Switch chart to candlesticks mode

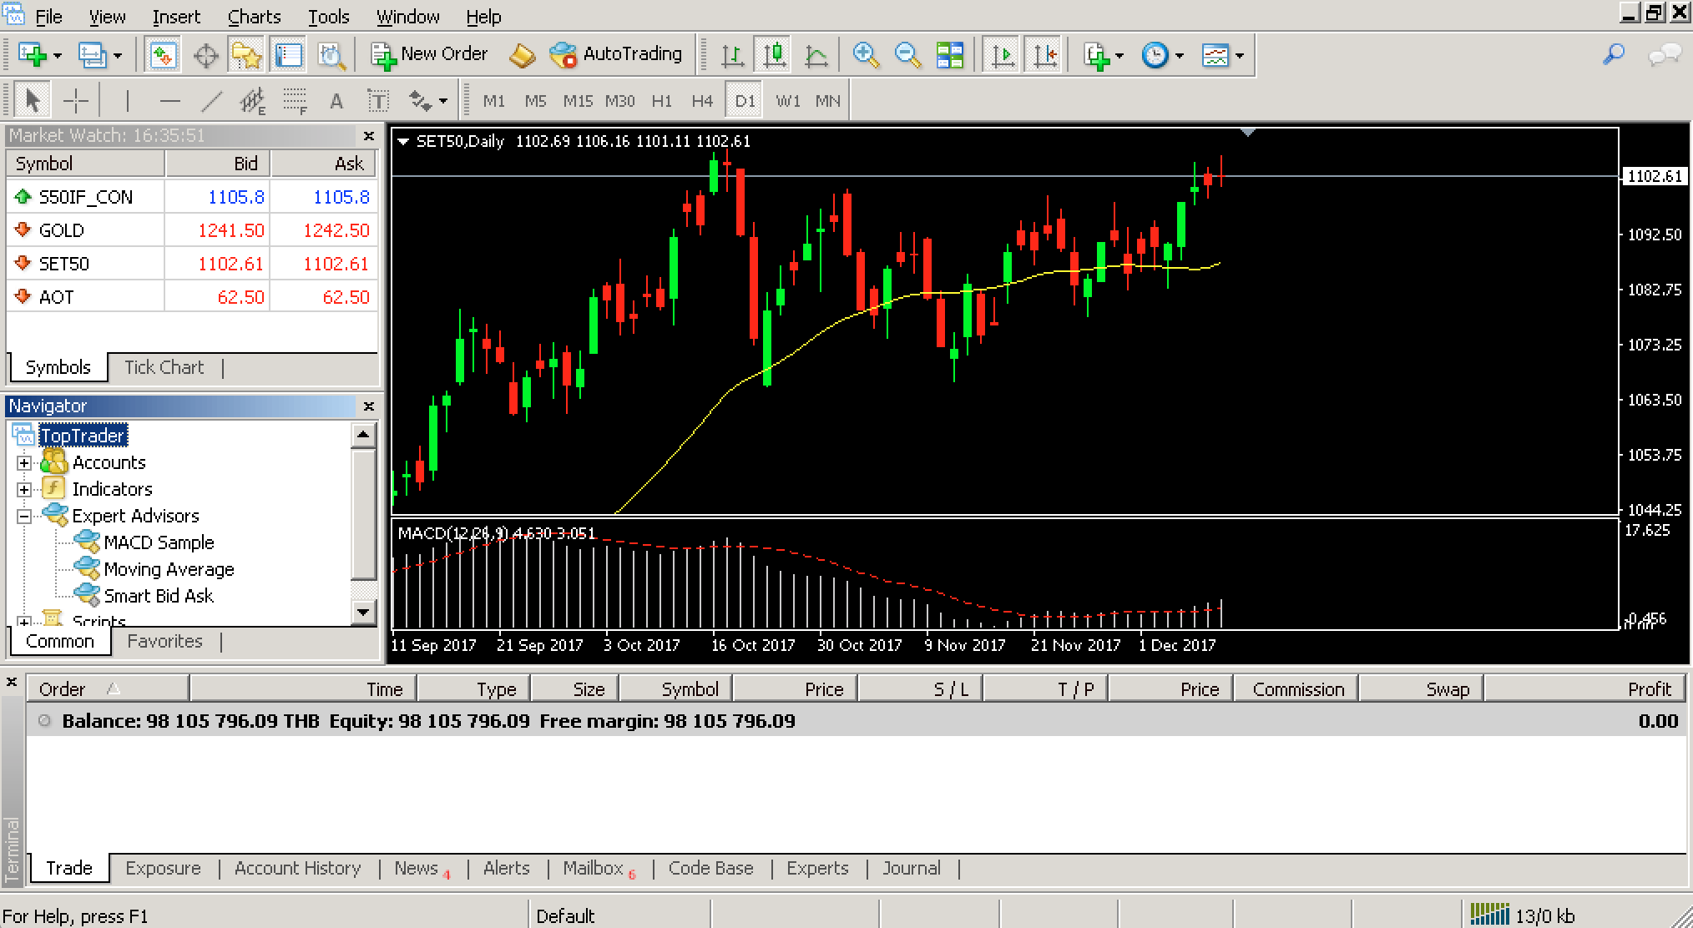tap(774, 55)
